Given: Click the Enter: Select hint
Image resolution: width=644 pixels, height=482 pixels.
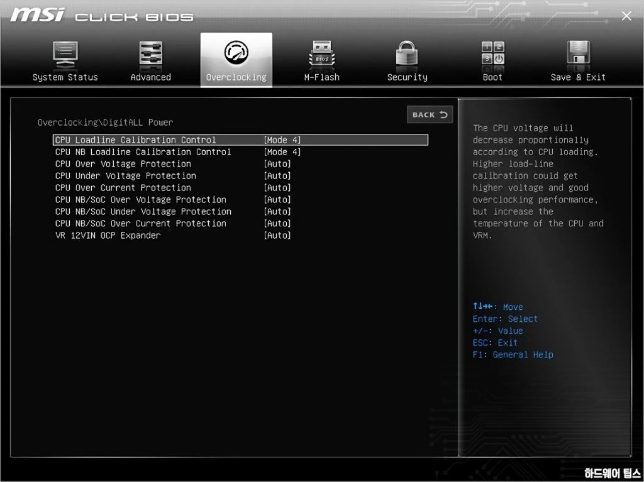Looking at the screenshot, I should (505, 319).
